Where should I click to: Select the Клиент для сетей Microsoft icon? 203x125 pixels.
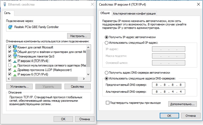[x=15, y=47]
